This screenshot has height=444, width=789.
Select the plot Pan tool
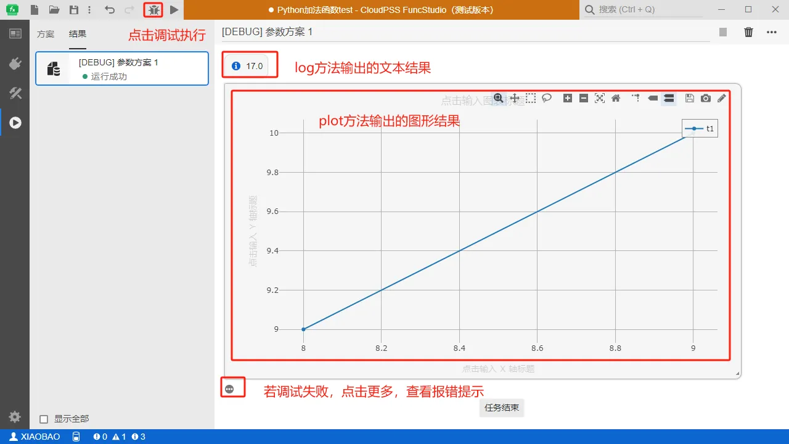click(515, 98)
